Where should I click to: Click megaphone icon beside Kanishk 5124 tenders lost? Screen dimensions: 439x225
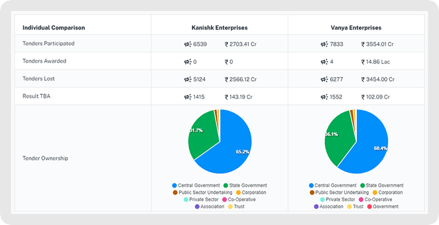pyautogui.click(x=188, y=79)
